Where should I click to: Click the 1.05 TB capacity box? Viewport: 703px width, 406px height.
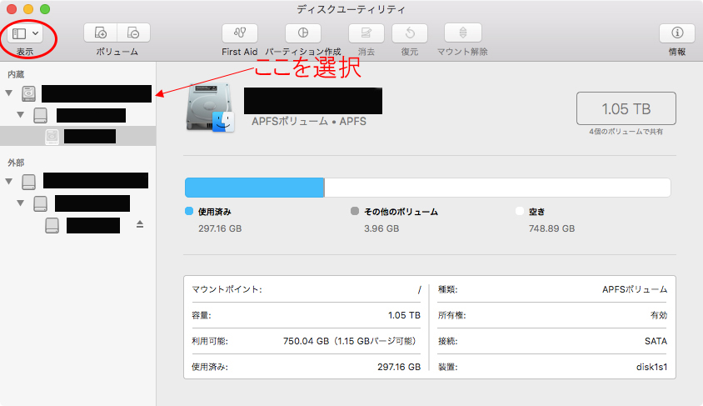point(626,108)
